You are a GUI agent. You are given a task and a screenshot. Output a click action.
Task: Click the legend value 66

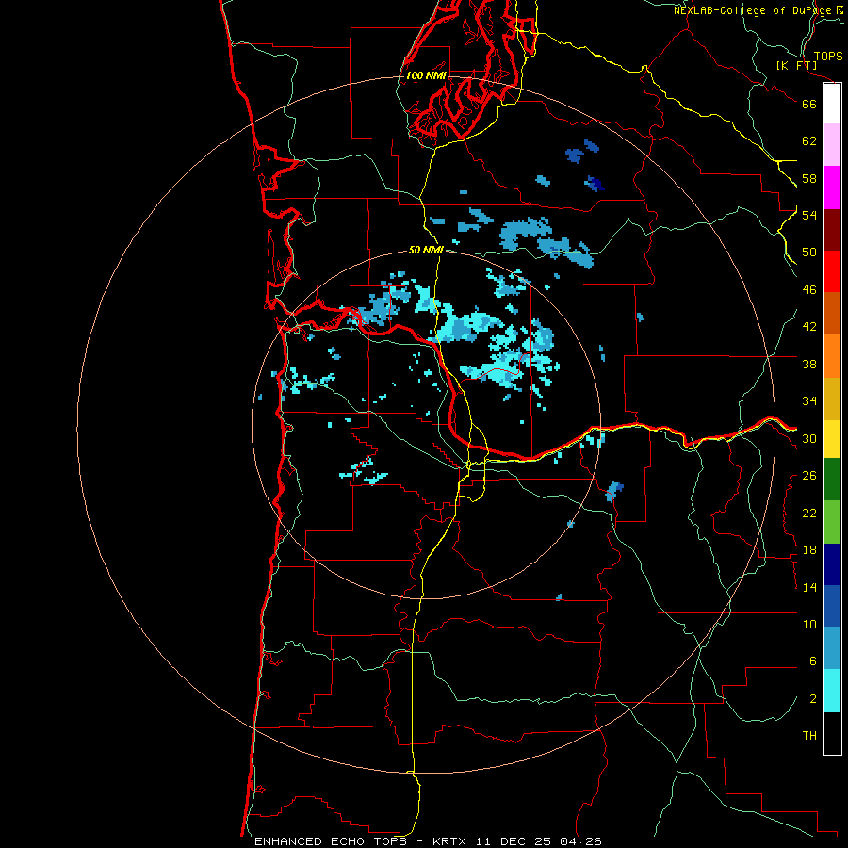(x=809, y=104)
